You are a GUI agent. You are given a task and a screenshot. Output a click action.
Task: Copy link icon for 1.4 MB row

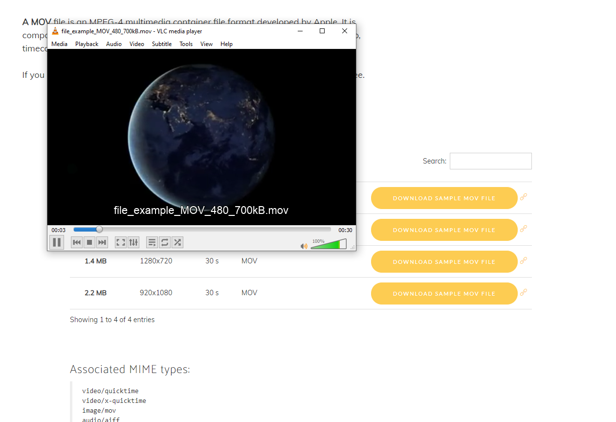[x=524, y=260]
